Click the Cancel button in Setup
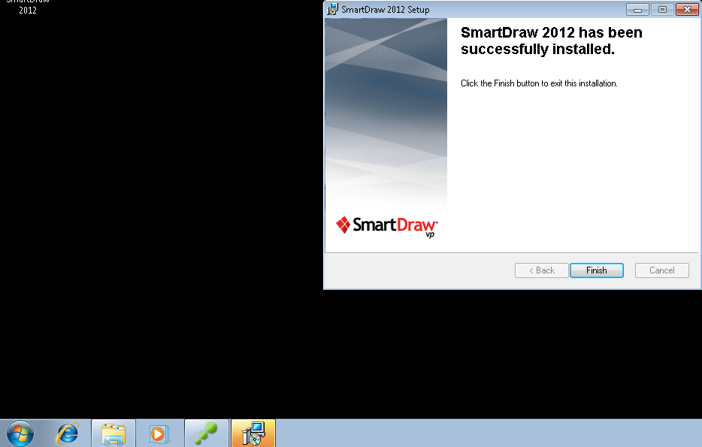This screenshot has height=447, width=702. tap(661, 270)
